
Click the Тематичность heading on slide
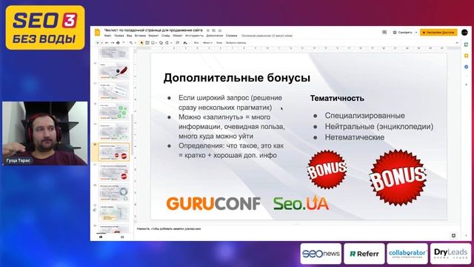pyautogui.click(x=337, y=98)
